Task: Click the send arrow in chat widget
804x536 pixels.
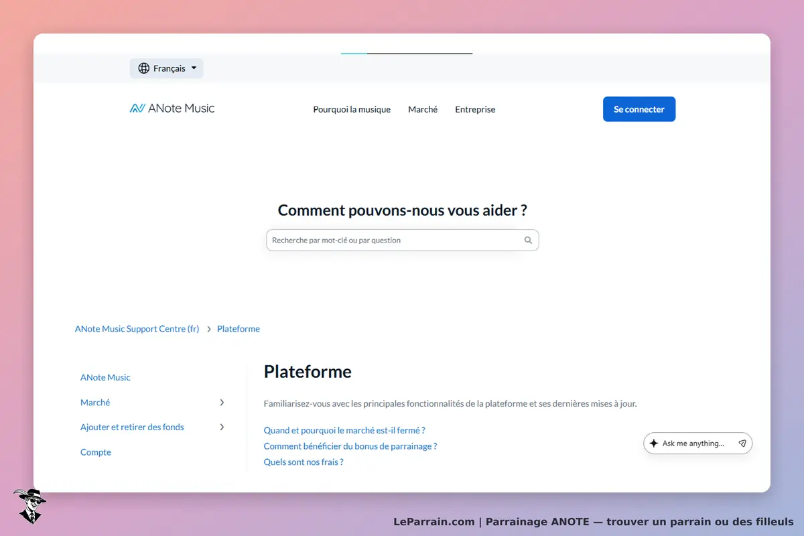Action: (742, 444)
